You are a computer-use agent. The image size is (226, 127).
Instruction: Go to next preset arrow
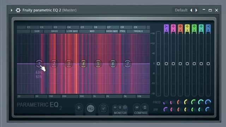pyautogui.click(x=196, y=10)
